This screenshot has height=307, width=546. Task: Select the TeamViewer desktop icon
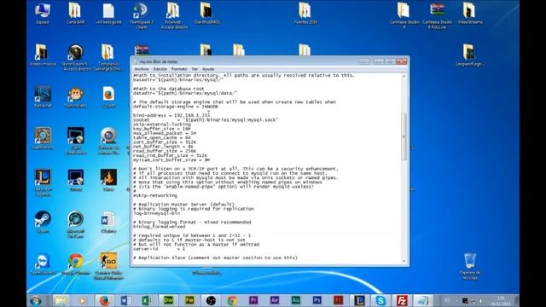click(43, 264)
